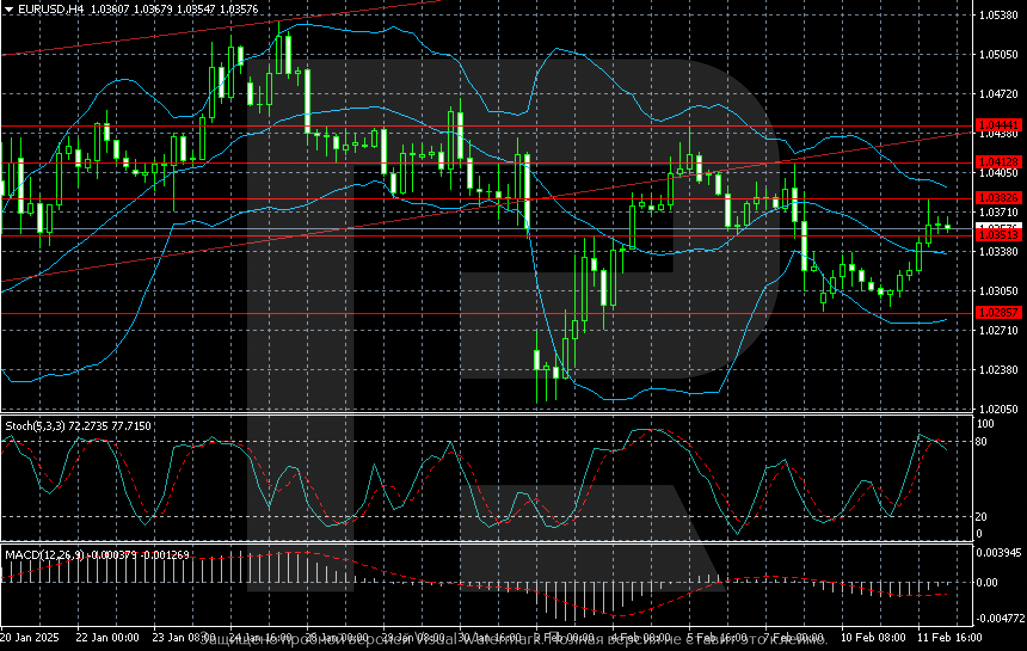Open the EURUSD,H4 chart dropdown arrow
Image resolution: width=1027 pixels, height=651 pixels.
click(8, 10)
